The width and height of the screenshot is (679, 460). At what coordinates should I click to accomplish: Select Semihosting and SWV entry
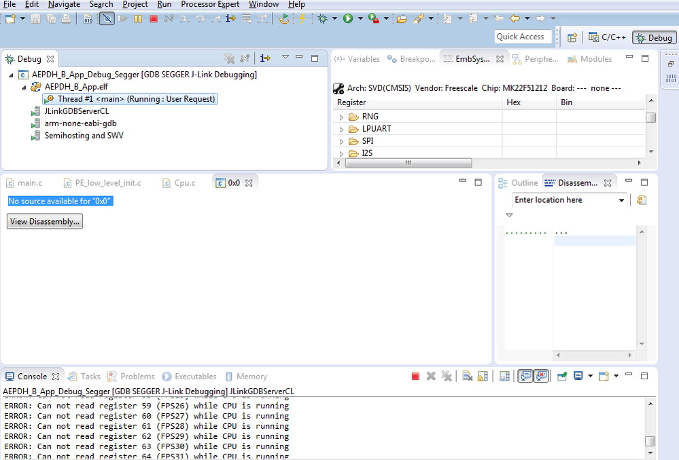[x=84, y=135]
